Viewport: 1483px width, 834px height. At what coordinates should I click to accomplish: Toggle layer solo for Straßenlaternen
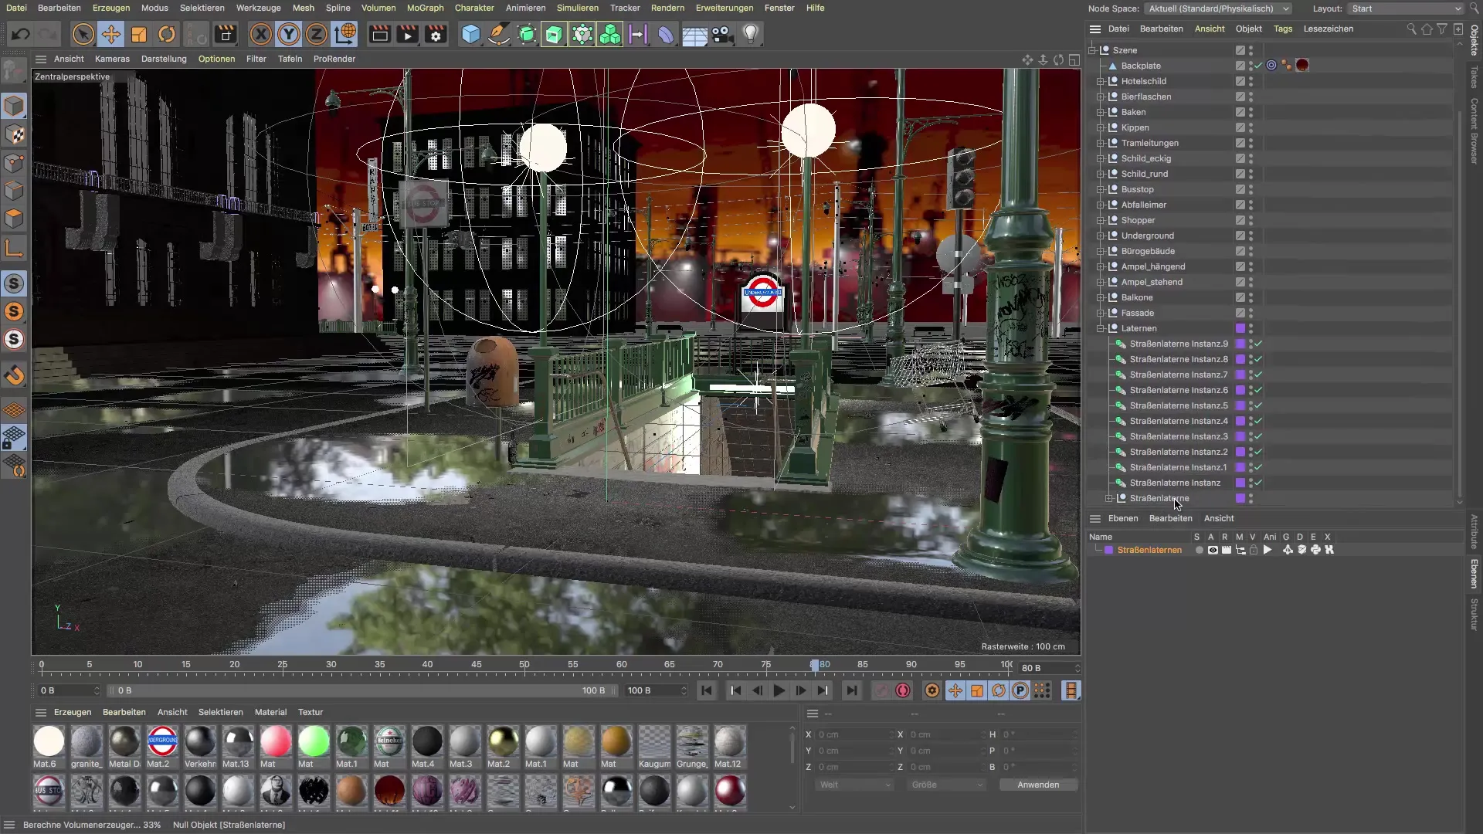(1199, 550)
